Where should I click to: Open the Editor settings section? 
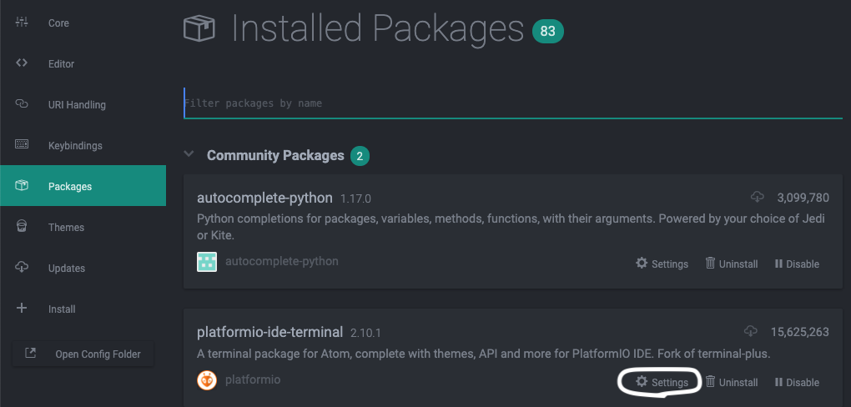83,64
